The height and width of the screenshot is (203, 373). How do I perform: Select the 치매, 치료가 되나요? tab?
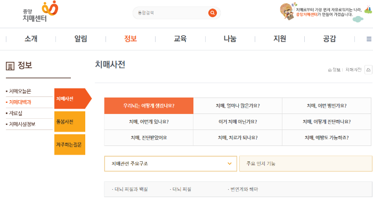pos(238,137)
